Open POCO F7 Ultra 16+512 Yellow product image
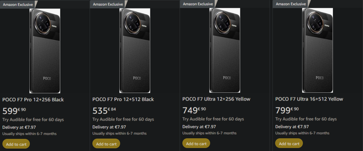 pyautogui.click(x=317, y=50)
